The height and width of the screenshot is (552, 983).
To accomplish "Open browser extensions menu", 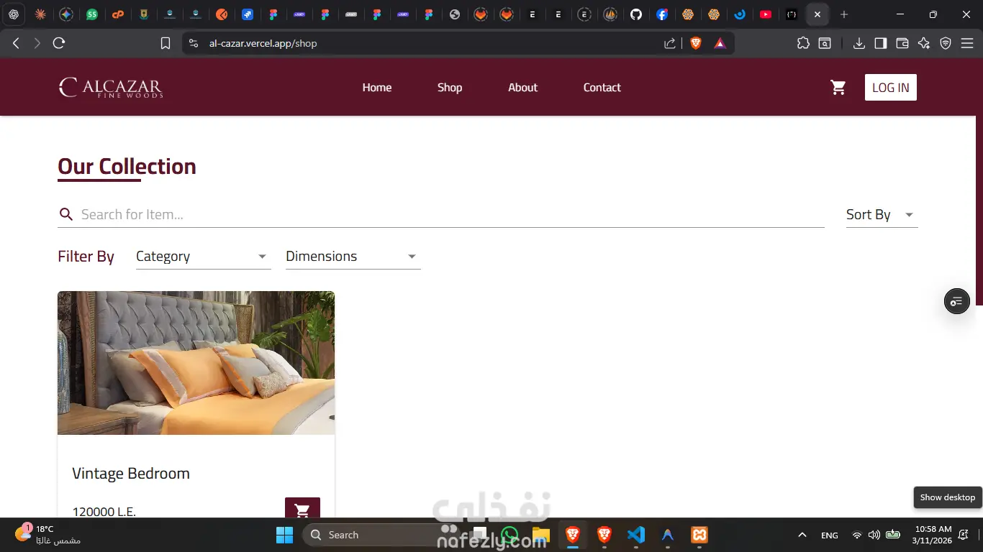I will (803, 43).
